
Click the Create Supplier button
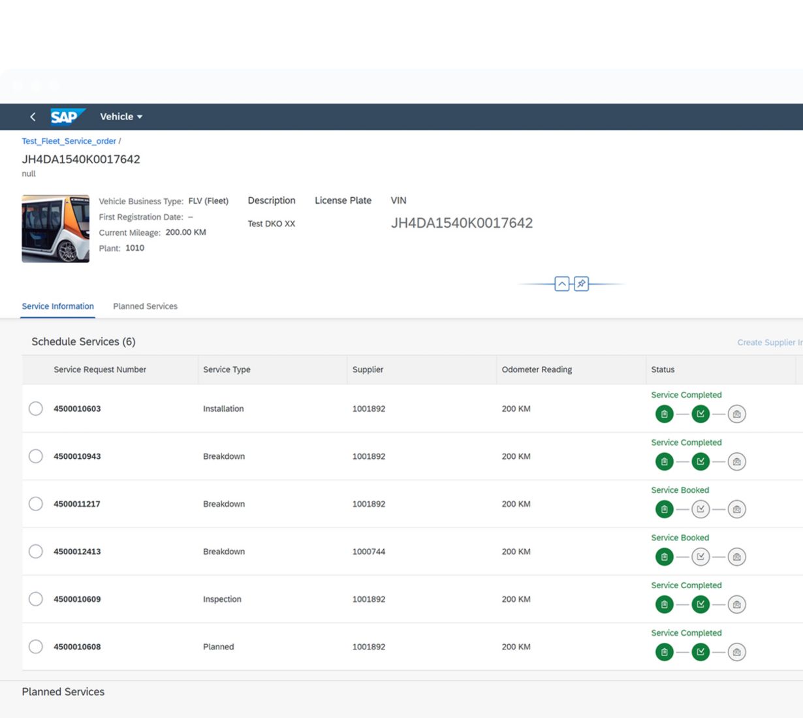coord(769,343)
